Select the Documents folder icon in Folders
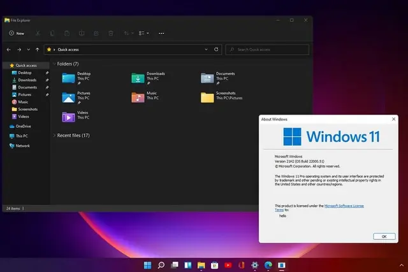Image resolution: width=408 pixels, height=272 pixels. (207, 78)
